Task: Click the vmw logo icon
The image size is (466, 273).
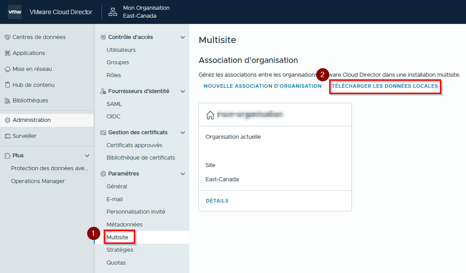Action: (x=15, y=12)
